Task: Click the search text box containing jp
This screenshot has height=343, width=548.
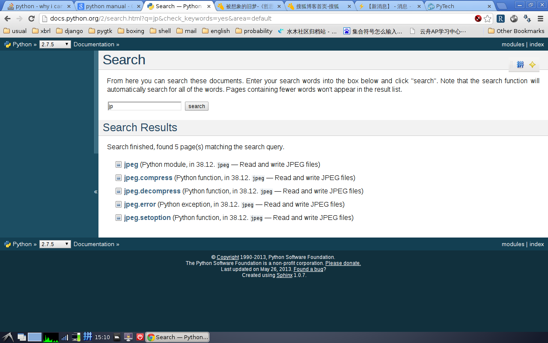Action: pos(144,106)
